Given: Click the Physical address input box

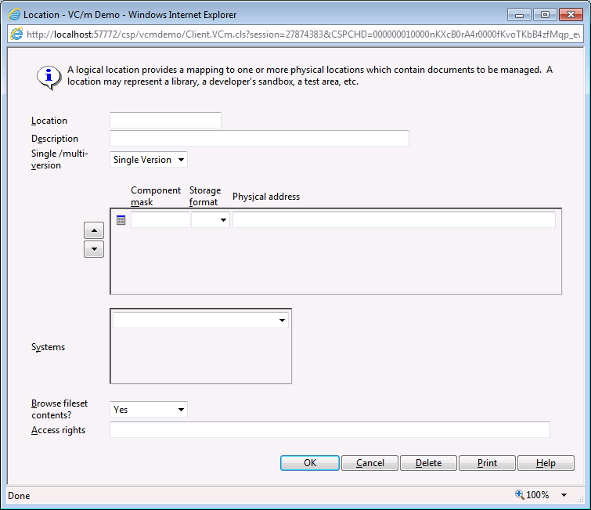Looking at the screenshot, I should point(394,220).
